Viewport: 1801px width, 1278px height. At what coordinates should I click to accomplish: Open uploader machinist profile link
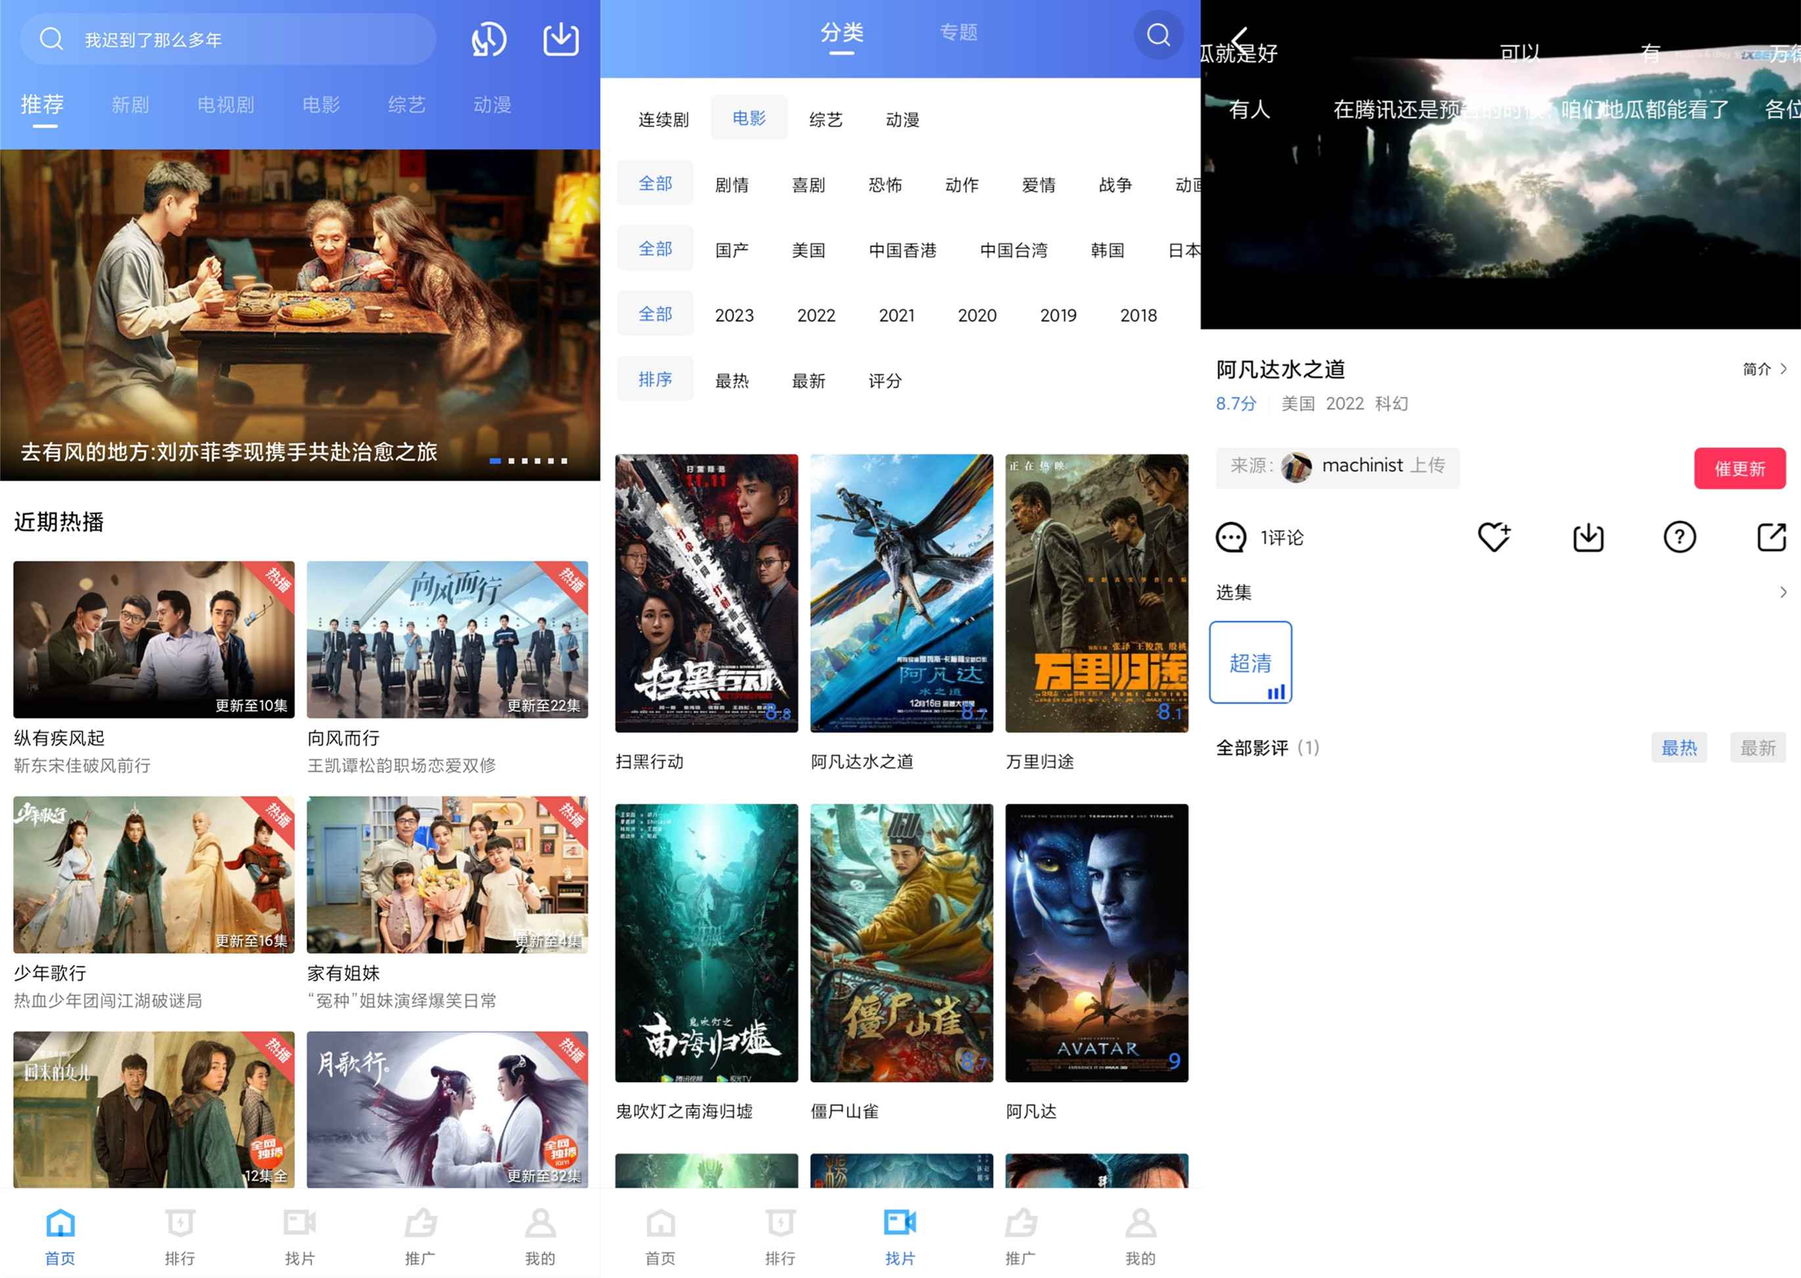pos(1362,467)
